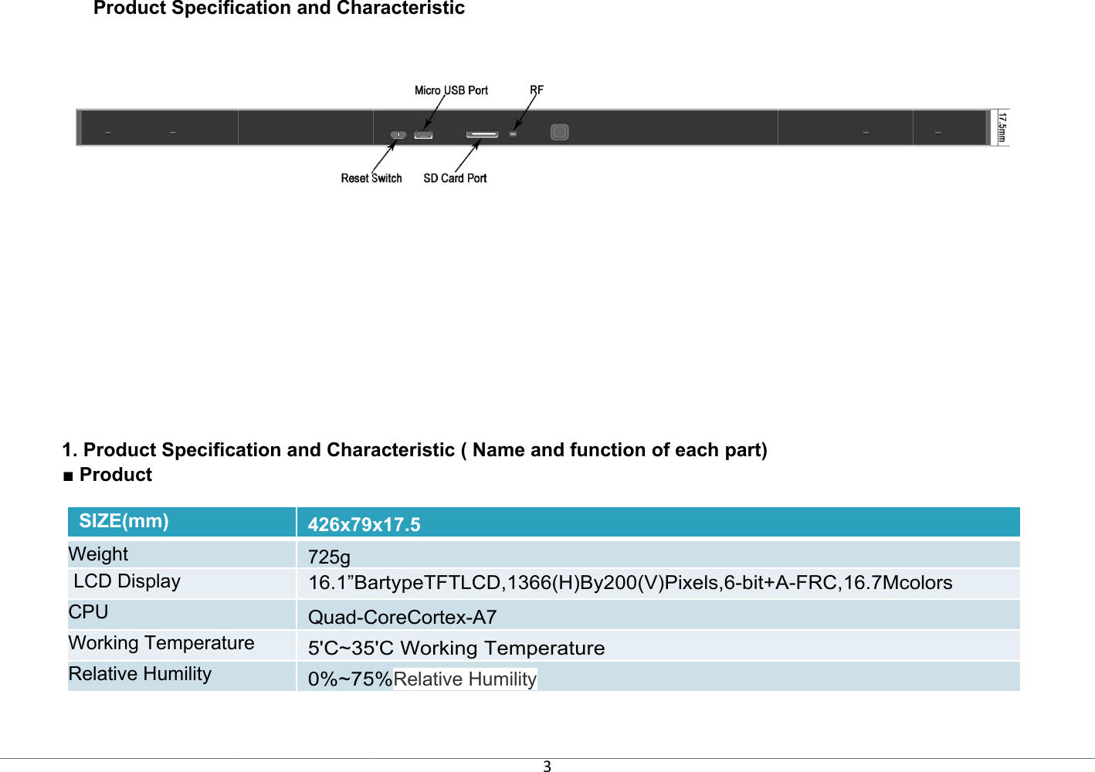Viewport: 1095px width, 772px height.
Task: Click the '0%~75%Relative Humility' value
Action: pyautogui.click(x=422, y=679)
